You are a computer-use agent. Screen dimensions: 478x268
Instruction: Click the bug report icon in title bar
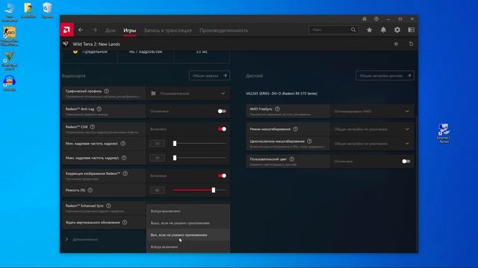coord(364,19)
